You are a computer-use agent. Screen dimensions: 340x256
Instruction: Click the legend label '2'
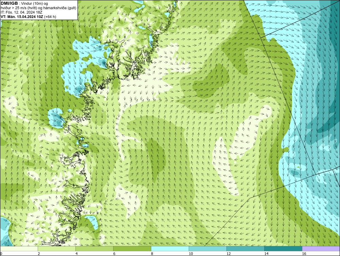pyautogui.click(x=39, y=254)
